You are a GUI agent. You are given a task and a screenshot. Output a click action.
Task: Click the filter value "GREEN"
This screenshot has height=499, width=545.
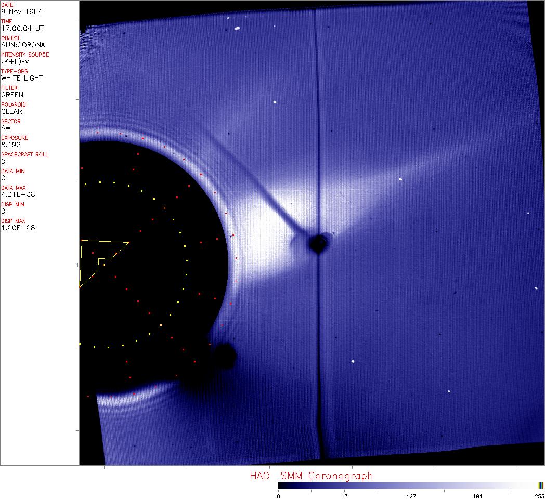[12, 95]
